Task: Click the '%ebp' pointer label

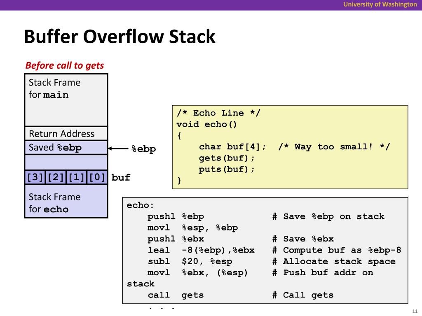Action: tap(143, 149)
